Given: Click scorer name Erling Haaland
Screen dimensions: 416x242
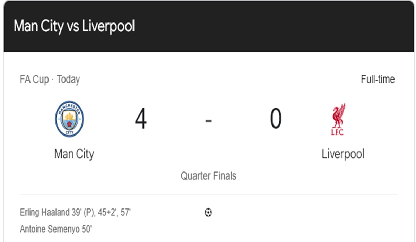Looking at the screenshot, I should coord(45,212).
